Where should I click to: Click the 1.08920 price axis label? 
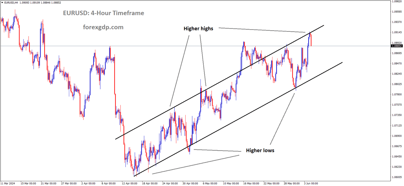coord(397,43)
